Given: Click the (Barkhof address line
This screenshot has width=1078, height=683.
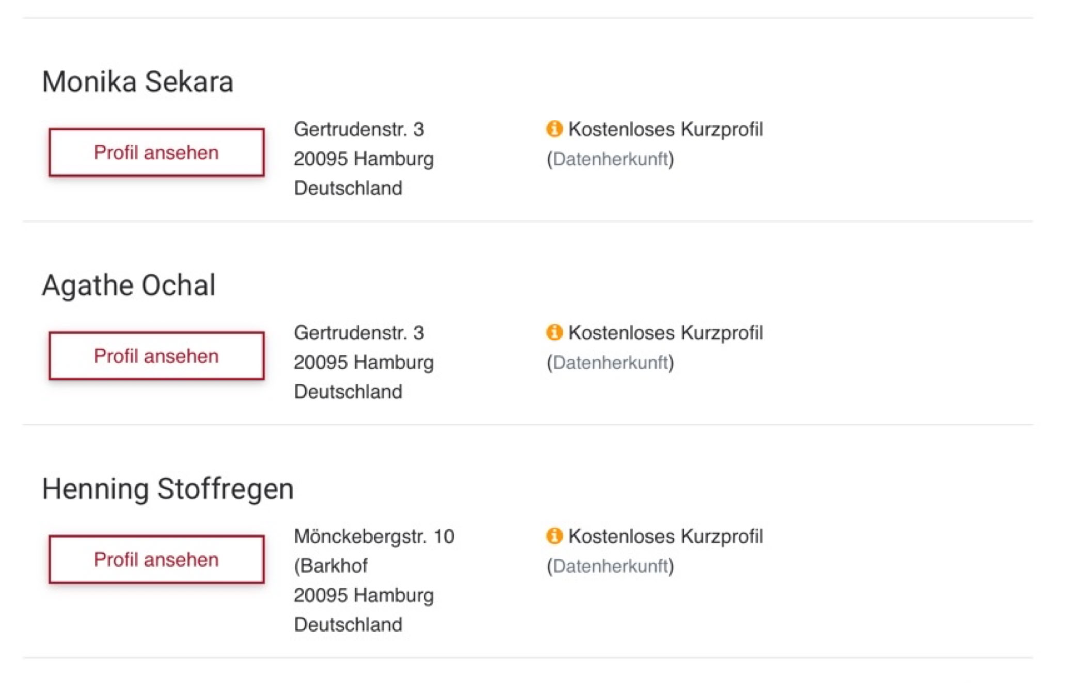Looking at the screenshot, I should click(x=331, y=566).
